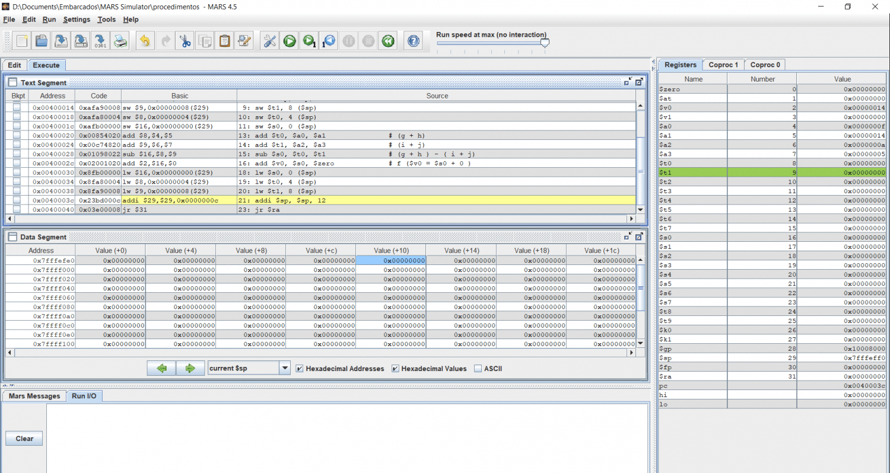Click the Print icon

[x=120, y=41]
